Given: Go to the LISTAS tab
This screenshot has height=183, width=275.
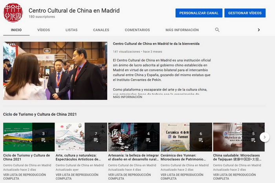Looking at the screenshot, I should 71,30.
